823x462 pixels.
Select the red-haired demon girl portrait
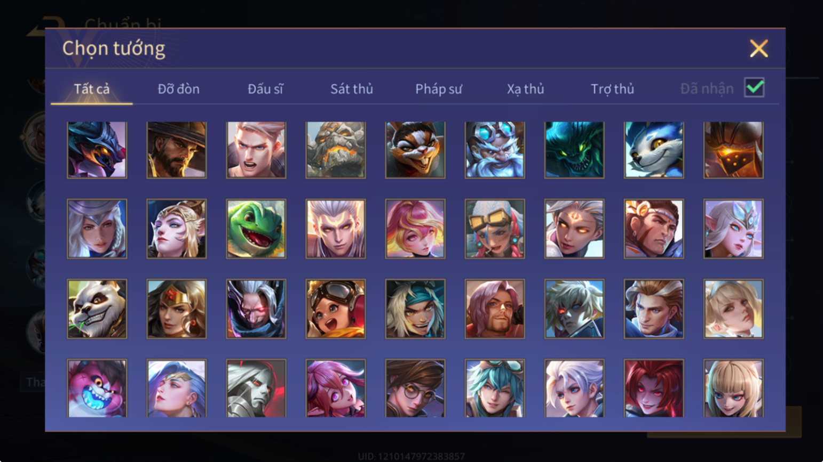click(654, 388)
